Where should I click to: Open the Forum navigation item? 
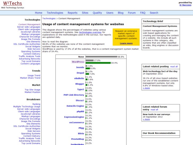coord(132,13)
